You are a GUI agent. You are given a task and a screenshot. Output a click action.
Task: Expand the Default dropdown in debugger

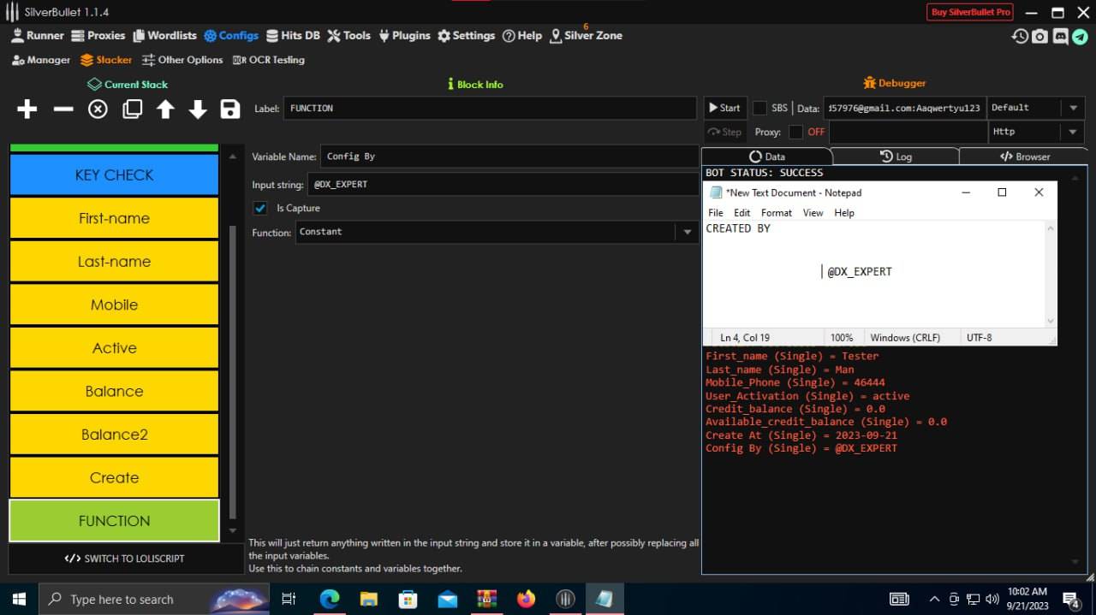(1072, 108)
